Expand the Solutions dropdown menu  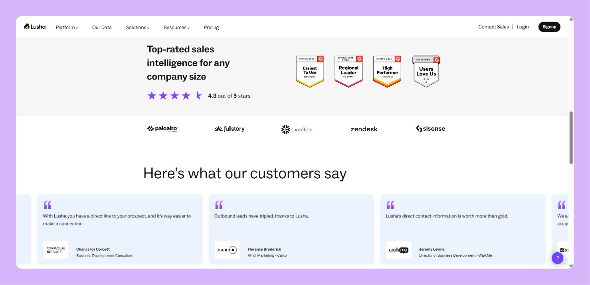click(138, 28)
